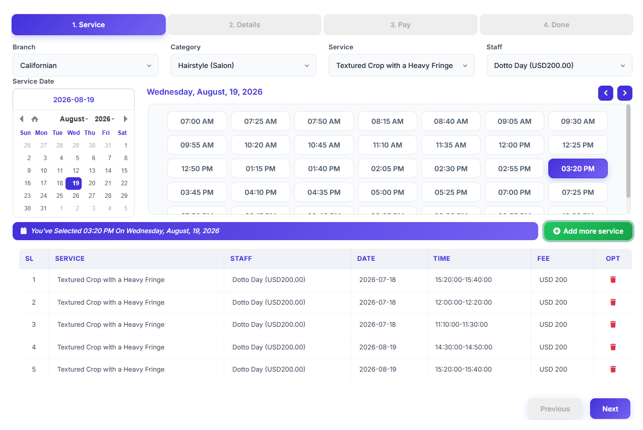Open the Branch dropdown showing Californian
This screenshot has width=643, height=430.
(86, 65)
